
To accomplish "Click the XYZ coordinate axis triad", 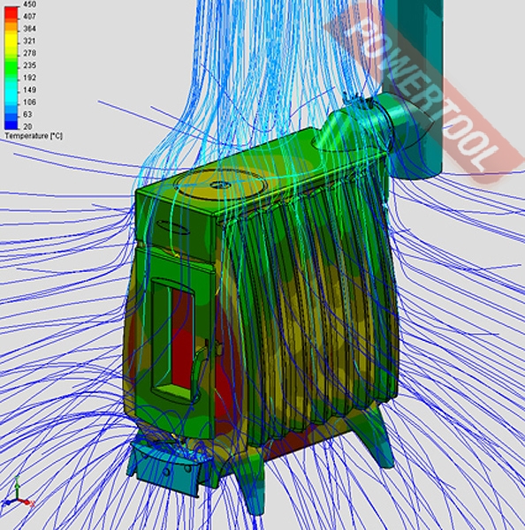I will tap(19, 492).
